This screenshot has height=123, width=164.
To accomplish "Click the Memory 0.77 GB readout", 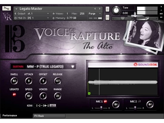I will pyautogui.click(x=65, y=18).
